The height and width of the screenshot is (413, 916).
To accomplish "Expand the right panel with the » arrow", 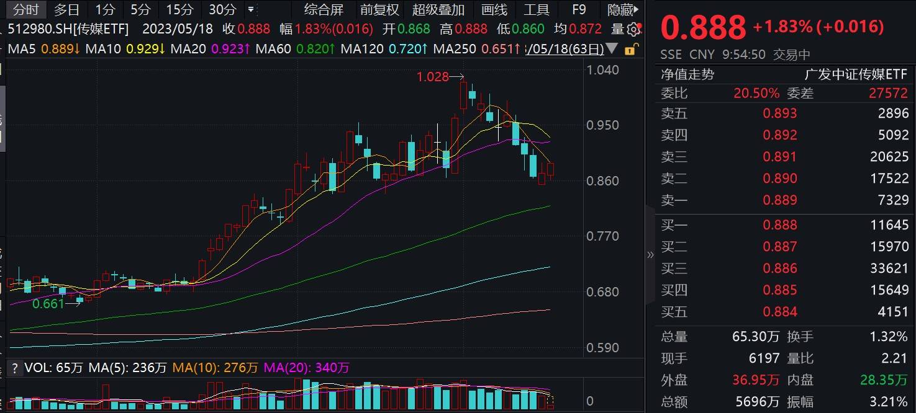I will (651, 254).
